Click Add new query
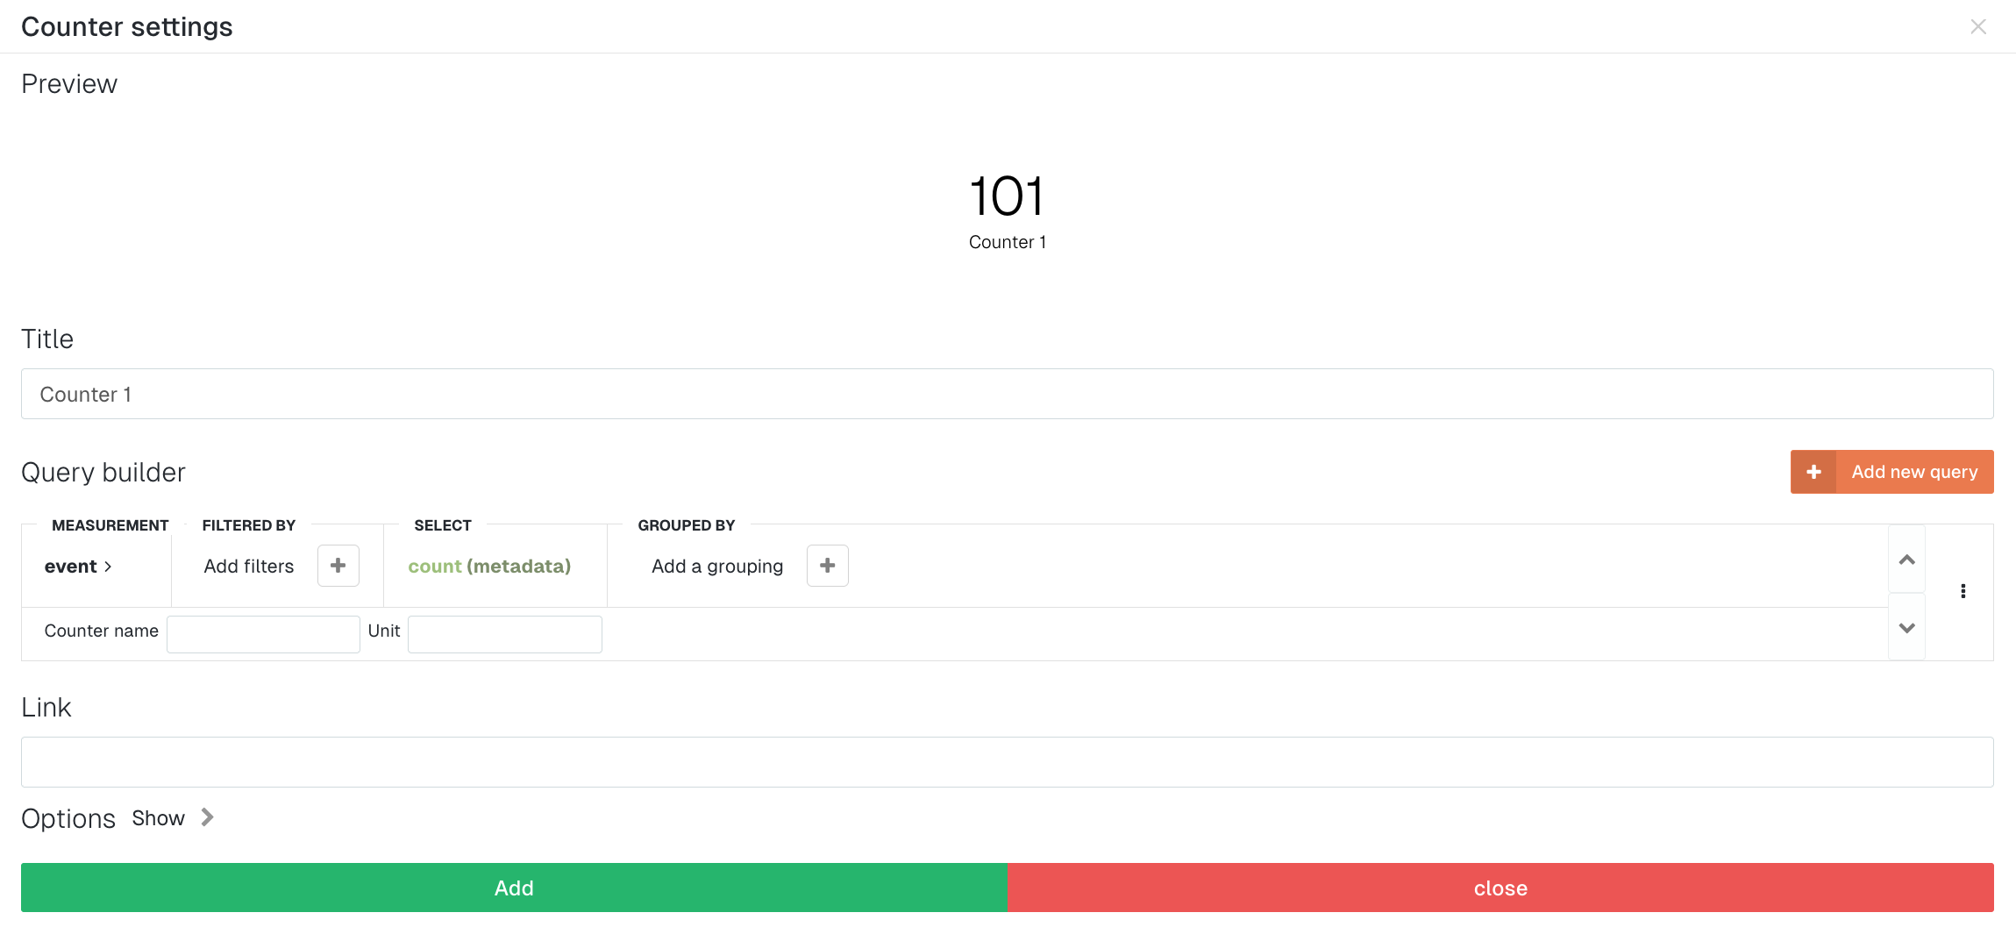Viewport: 2016px width, 934px height. [x=1915, y=472]
